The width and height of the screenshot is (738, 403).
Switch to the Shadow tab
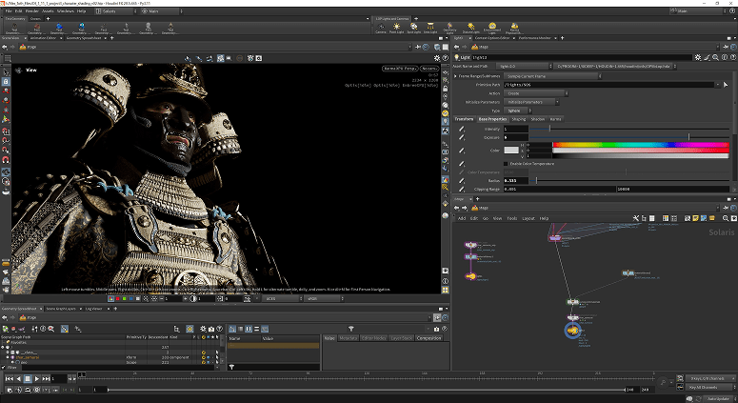coord(537,119)
